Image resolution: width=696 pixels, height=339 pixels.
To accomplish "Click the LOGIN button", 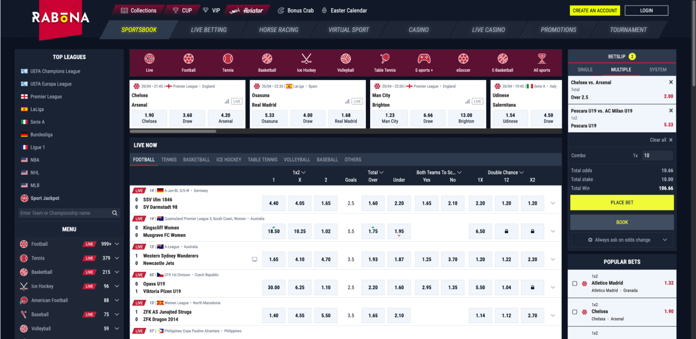I will coord(646,10).
